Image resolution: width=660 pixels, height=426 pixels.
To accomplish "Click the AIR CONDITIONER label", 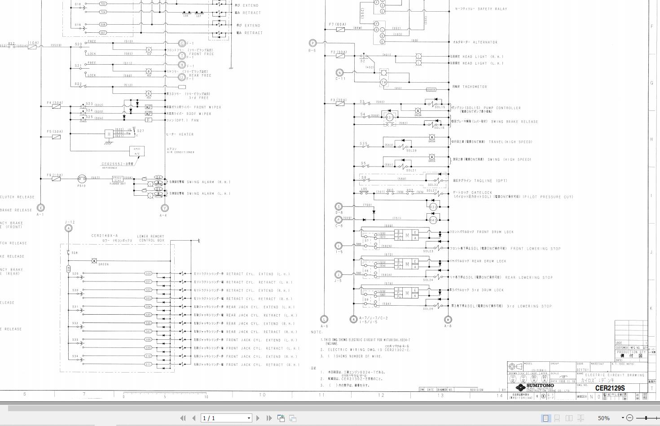I will point(180,152).
